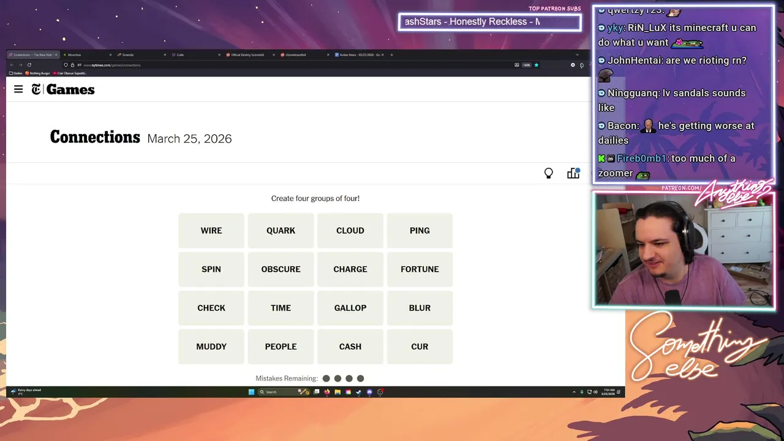The height and width of the screenshot is (441, 784).
Task: Open the taskbar clock and date
Action: tap(608, 392)
